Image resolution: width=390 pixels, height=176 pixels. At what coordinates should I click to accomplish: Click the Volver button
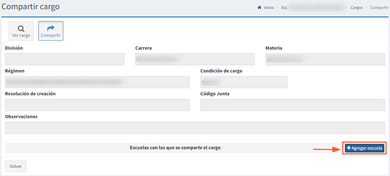(x=16, y=166)
